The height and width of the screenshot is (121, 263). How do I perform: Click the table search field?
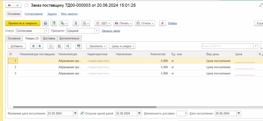click(x=227, y=46)
